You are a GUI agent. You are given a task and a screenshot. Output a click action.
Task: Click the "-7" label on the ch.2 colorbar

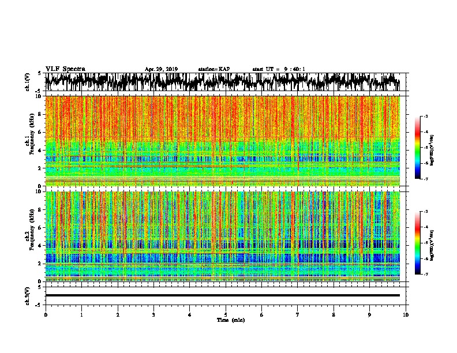[x=425, y=274]
